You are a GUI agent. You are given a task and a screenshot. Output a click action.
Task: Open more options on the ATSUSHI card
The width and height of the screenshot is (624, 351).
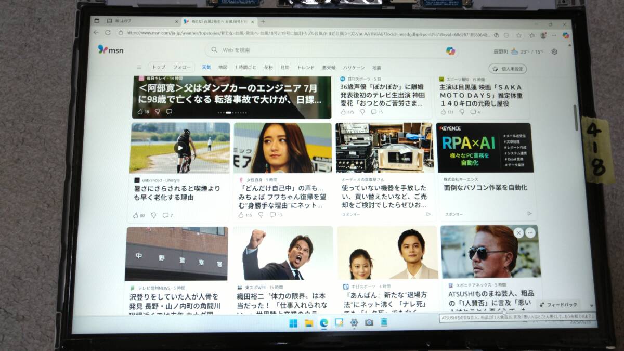[x=530, y=233]
